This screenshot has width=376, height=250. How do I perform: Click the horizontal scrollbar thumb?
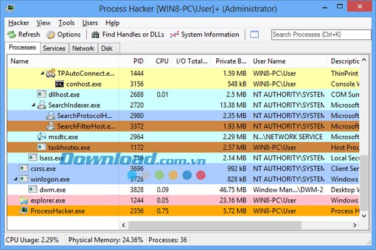(x=215, y=225)
